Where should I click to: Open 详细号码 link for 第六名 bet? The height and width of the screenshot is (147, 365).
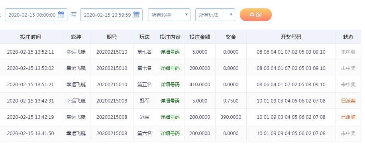coord(170,133)
